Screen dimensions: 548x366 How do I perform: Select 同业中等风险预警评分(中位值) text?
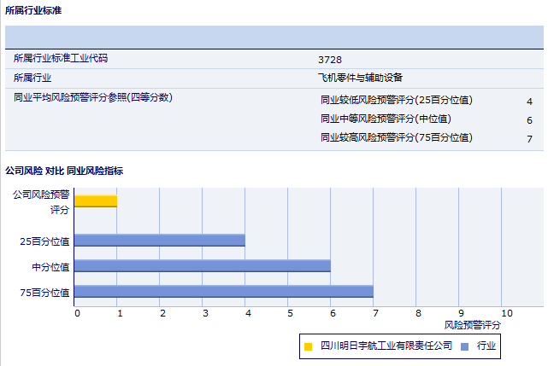(385, 119)
